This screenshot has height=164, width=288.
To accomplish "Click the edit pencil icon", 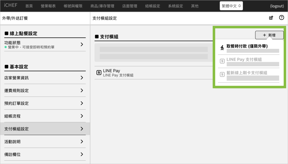I will pyautogui.click(x=271, y=18).
